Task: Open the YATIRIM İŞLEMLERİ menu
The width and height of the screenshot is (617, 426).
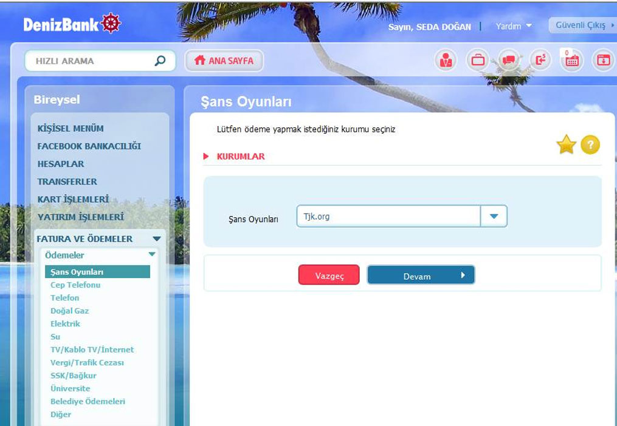Action: click(x=81, y=217)
